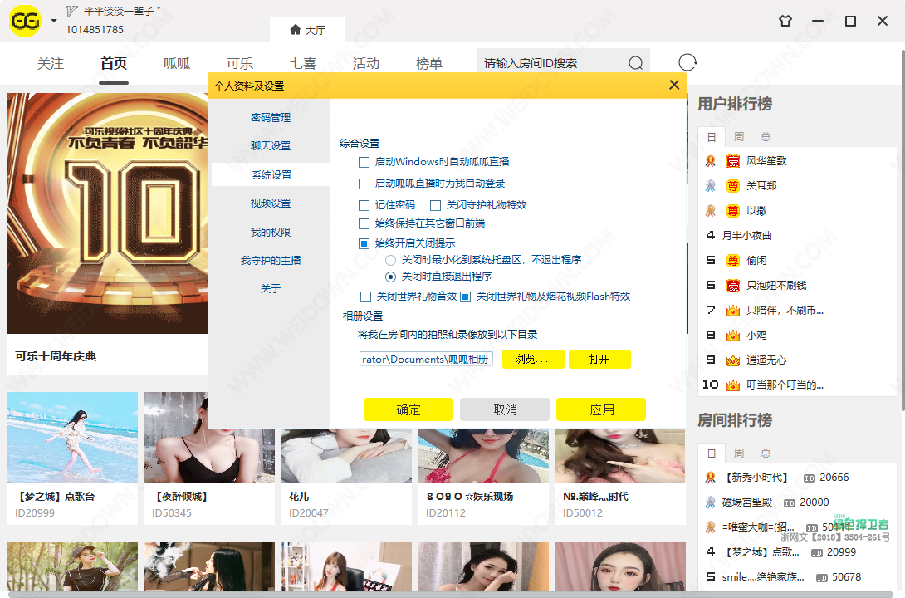
Task: Select 总 tab in 房间排行榜
Action: coord(766,453)
